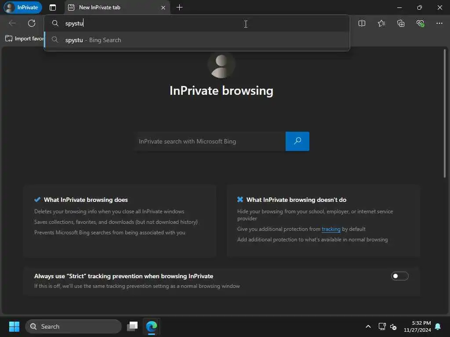Click Import favorites in favorites bar
The height and width of the screenshot is (337, 450).
[24, 39]
